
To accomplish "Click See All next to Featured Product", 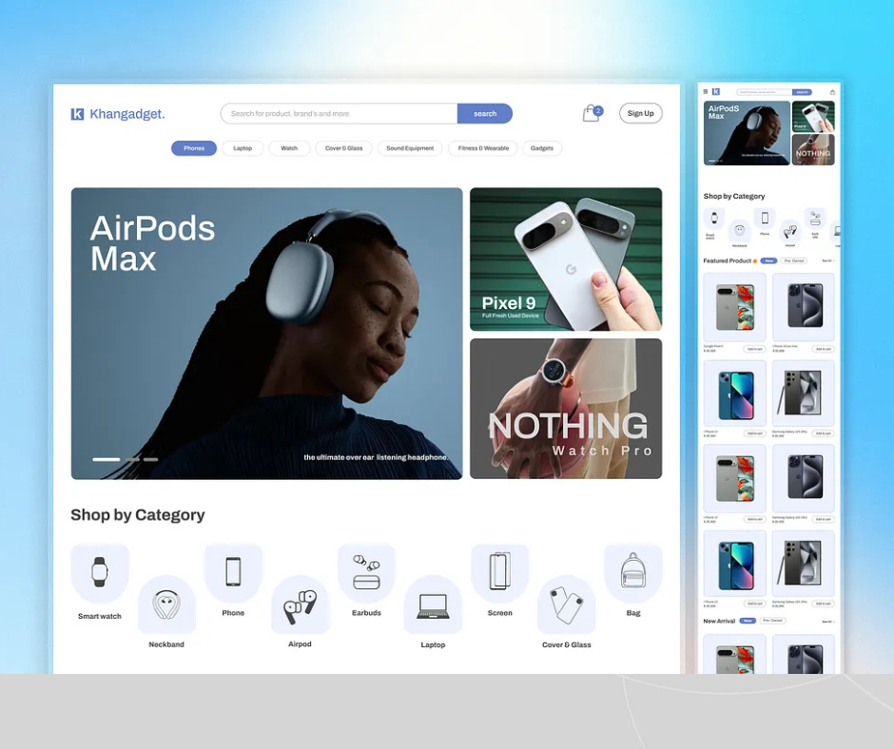I will click(x=827, y=260).
